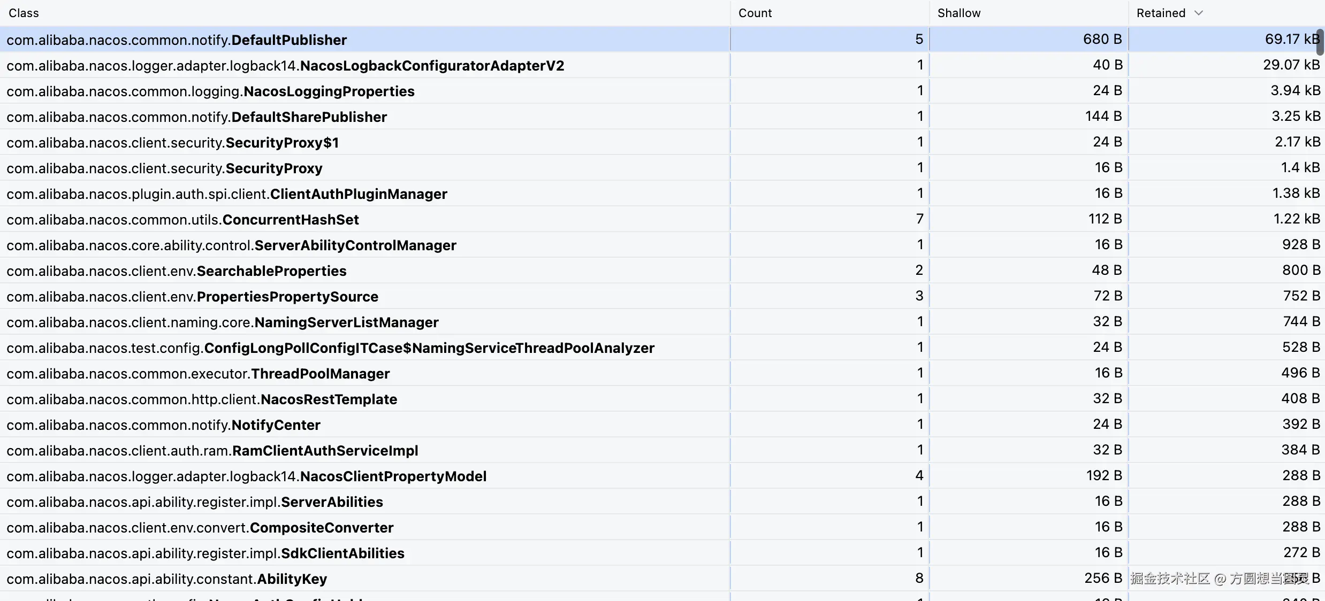This screenshot has width=1325, height=601.
Task: Click the 69.17 kB retained value
Action: (1292, 39)
